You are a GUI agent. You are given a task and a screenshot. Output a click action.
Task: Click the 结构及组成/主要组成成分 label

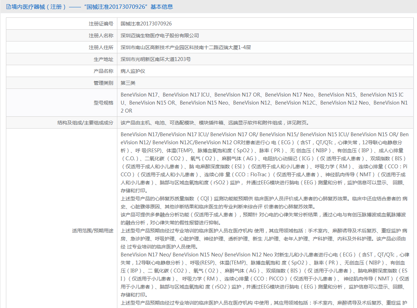(x=85, y=123)
